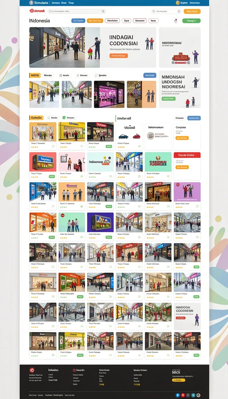228x399 pixels.
Task: Click the blue pill button next to INdonesia
Action: tap(78, 21)
